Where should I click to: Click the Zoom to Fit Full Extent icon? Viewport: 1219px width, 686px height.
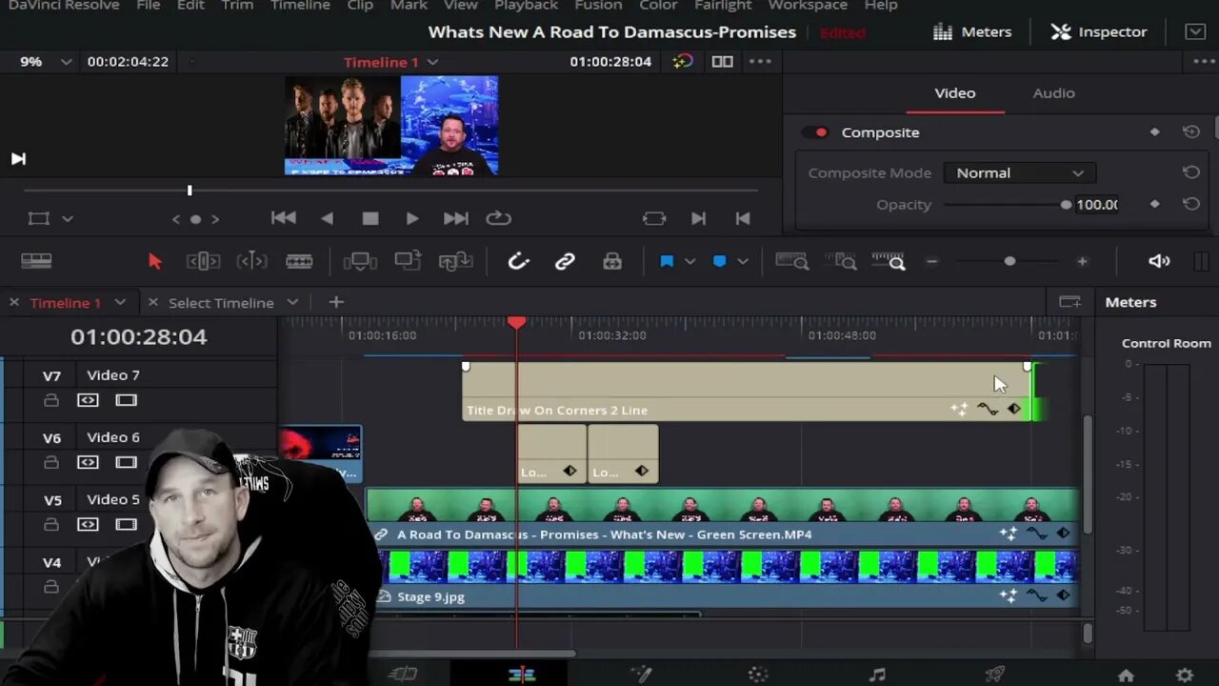(792, 261)
